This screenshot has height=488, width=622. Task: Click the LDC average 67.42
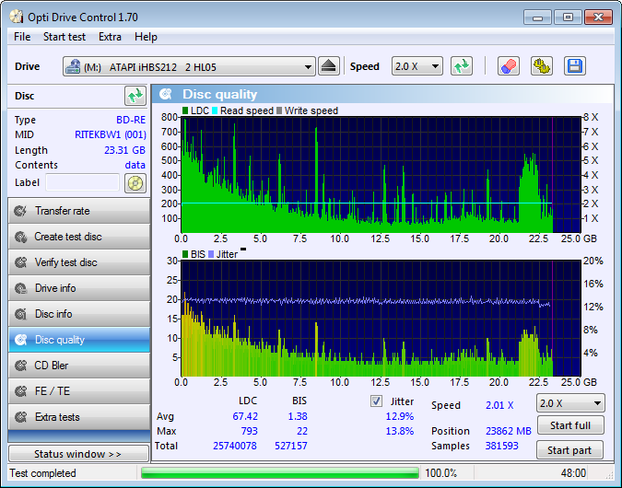coord(245,416)
